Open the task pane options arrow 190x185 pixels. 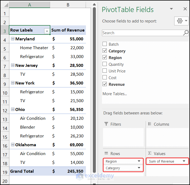click(171, 9)
